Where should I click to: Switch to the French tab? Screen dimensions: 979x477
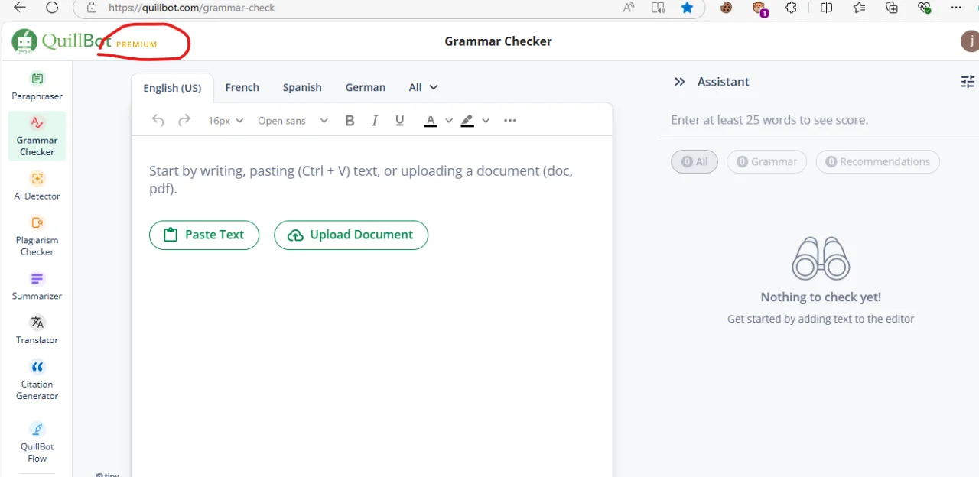pos(242,87)
